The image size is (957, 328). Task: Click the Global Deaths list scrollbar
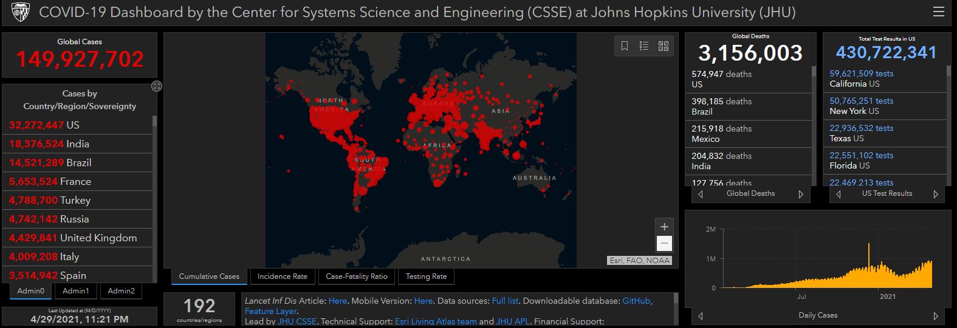tap(814, 121)
